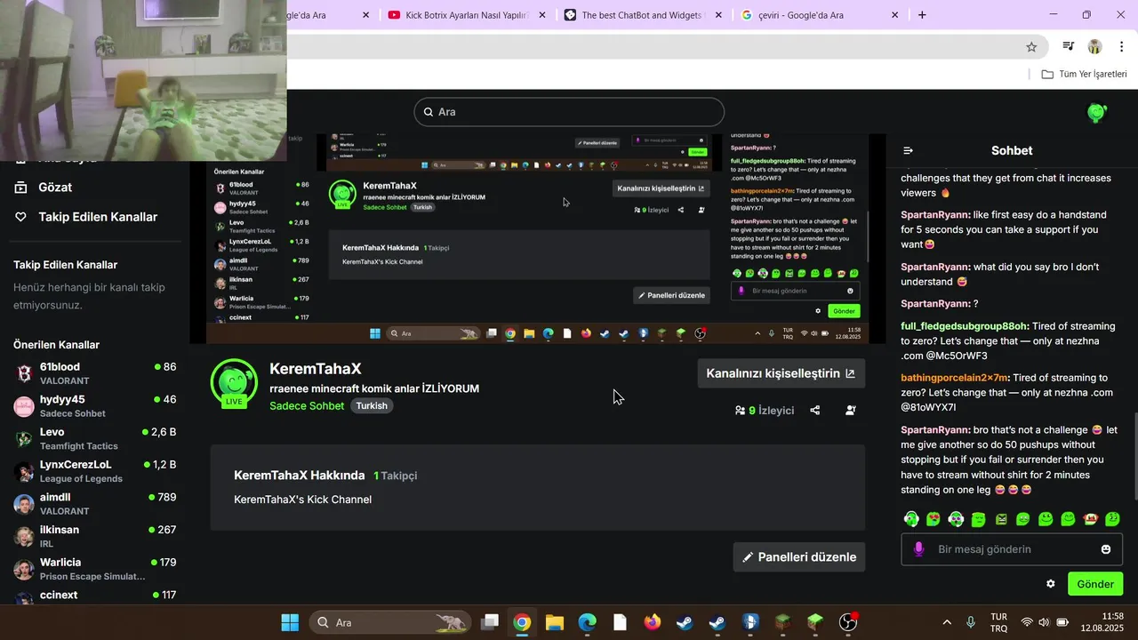Open Chrome profile avatar

coord(1094,47)
